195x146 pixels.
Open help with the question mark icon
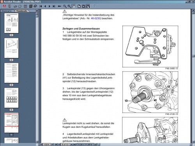click(95, 6)
